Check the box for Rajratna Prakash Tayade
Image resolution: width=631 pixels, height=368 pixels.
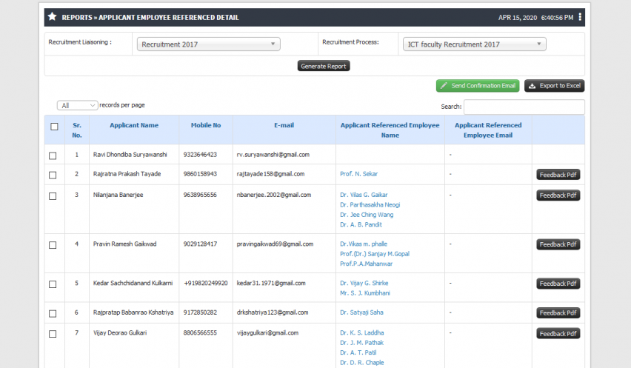(x=53, y=175)
